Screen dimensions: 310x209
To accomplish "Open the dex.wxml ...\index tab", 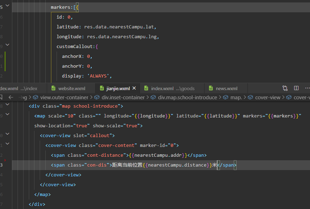I will click(23, 88).
